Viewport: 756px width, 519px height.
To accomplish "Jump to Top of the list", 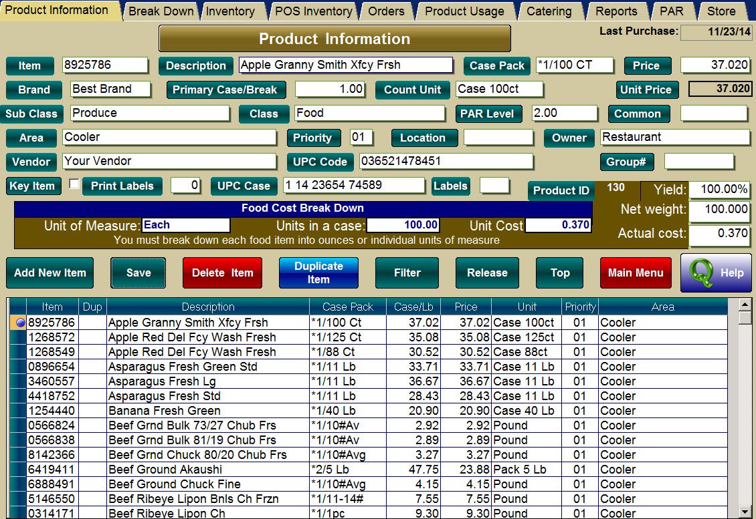I will coord(559,273).
